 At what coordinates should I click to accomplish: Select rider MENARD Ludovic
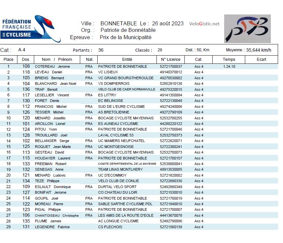point(50,175)
